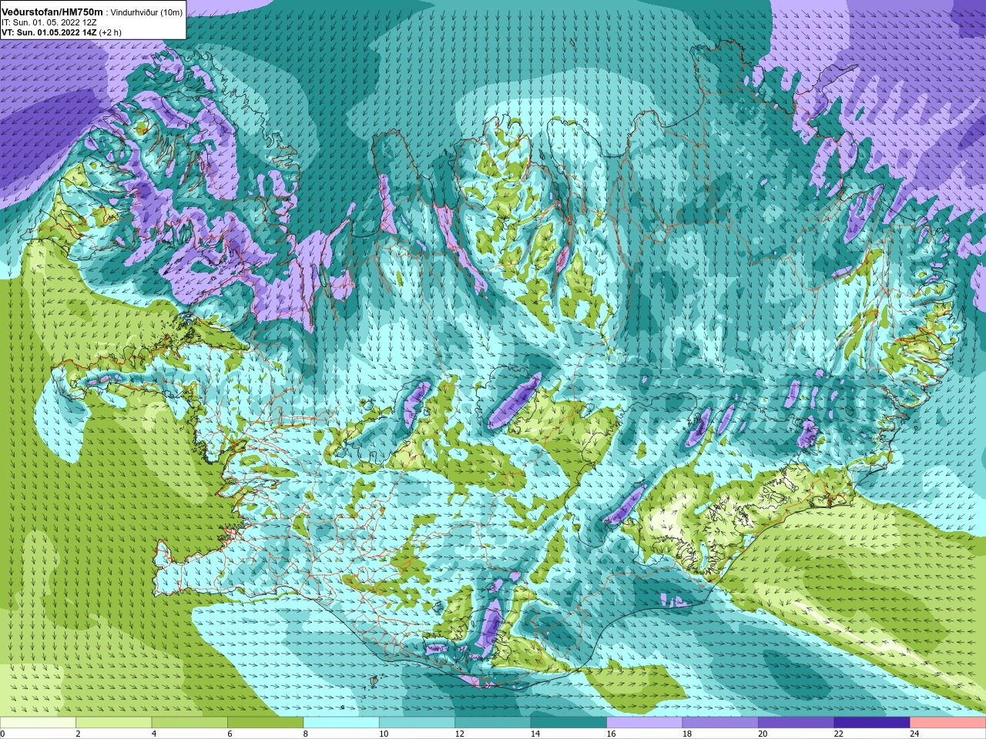Image resolution: width=986 pixels, height=739 pixels.
Task: Click the legend tick label "6"
Action: tap(230, 734)
